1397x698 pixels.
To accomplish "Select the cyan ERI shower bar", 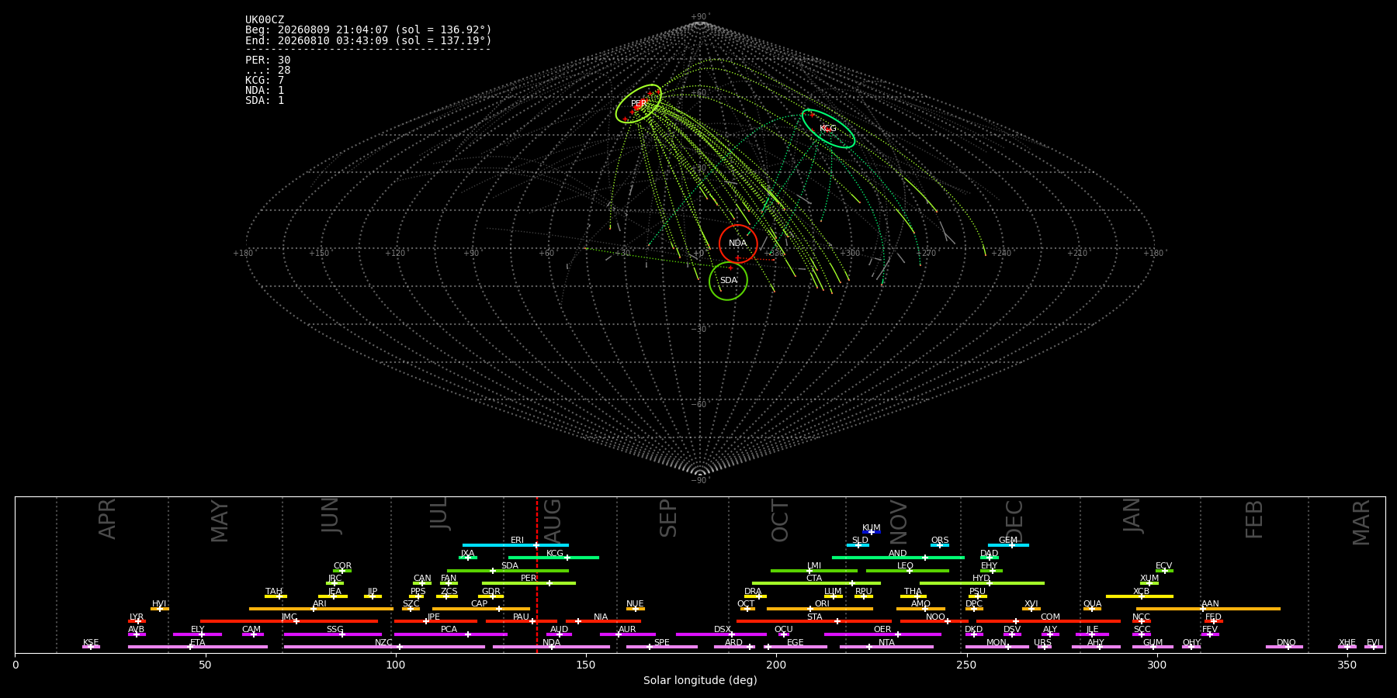I will point(515,545).
